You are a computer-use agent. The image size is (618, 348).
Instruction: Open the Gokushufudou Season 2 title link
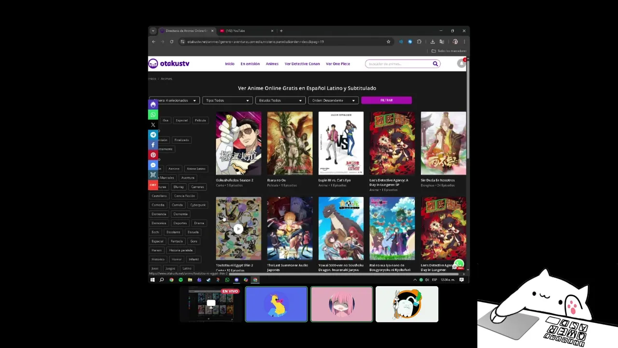235,180
